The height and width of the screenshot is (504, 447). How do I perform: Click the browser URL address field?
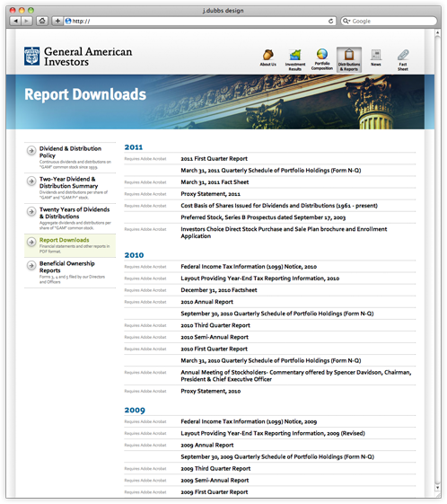coord(200,21)
